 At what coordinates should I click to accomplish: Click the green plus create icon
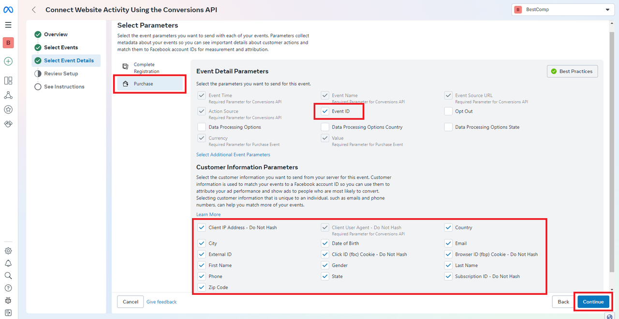tap(8, 61)
